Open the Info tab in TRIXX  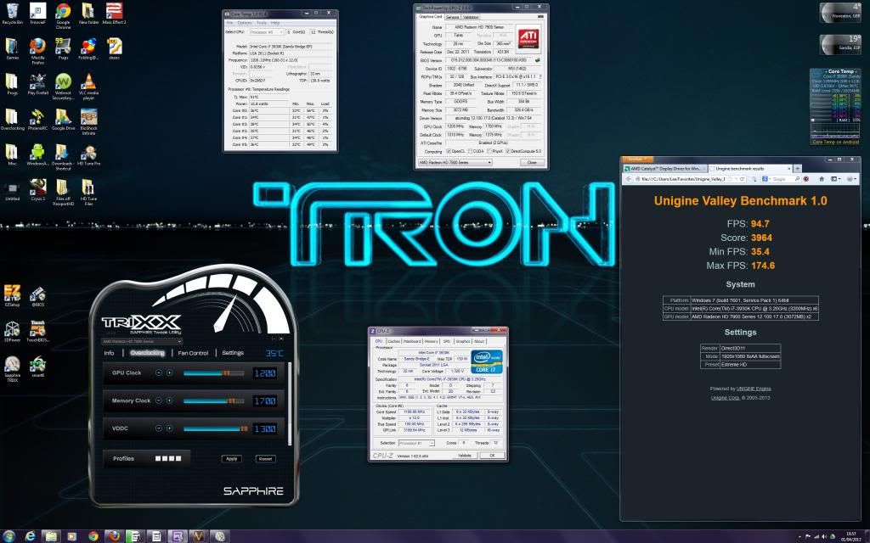tap(109, 353)
